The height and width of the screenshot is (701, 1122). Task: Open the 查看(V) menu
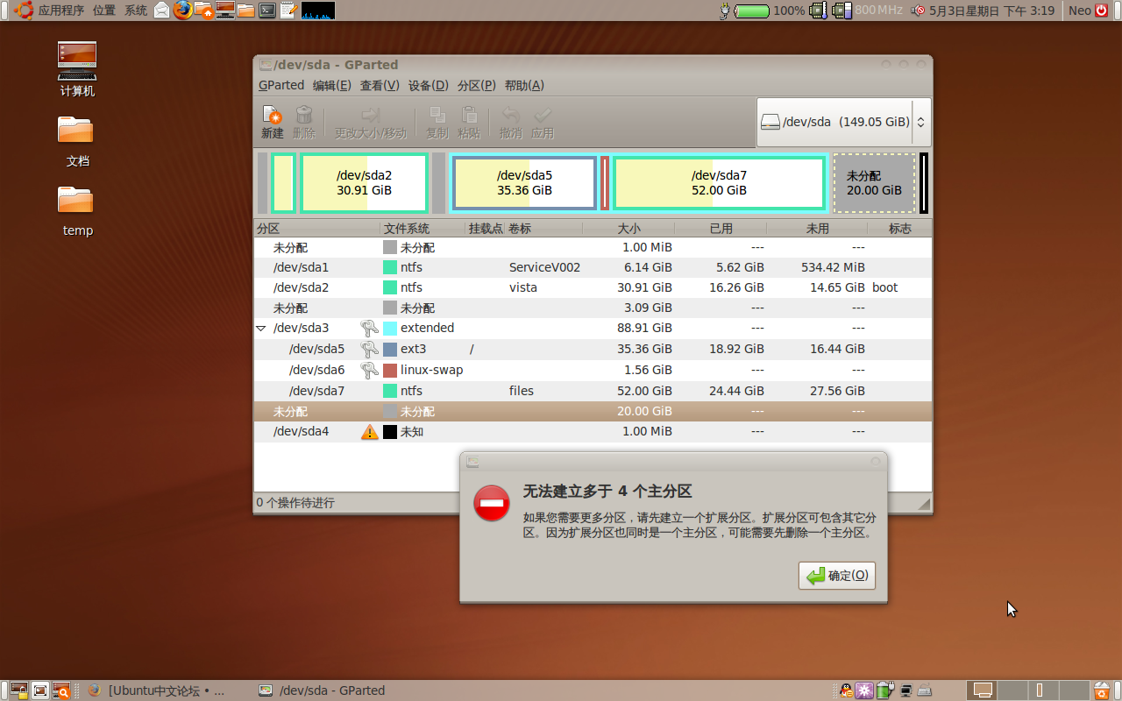[x=380, y=85]
